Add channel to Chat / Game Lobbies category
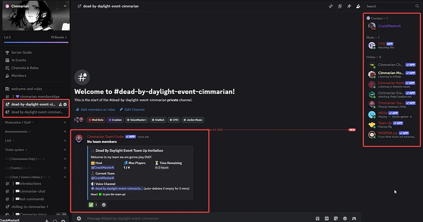Screen dimensions: 423x222 coord(65,177)
